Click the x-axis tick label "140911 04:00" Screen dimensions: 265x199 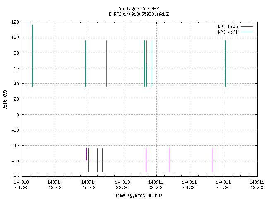point(189,185)
